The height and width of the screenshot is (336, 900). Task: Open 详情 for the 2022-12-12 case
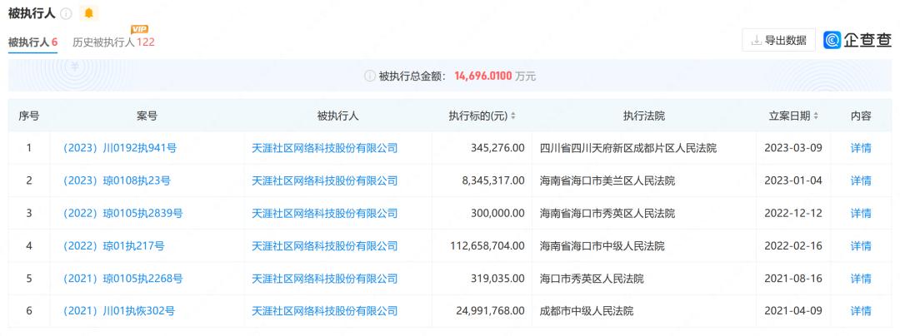tap(861, 214)
